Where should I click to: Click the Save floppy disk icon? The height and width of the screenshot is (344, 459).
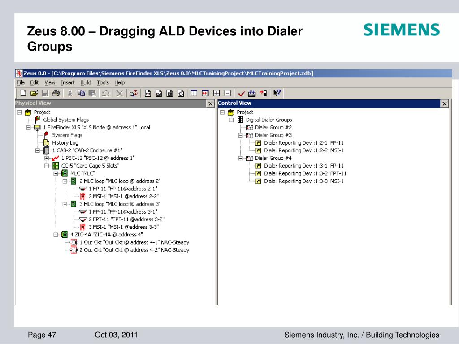point(45,93)
